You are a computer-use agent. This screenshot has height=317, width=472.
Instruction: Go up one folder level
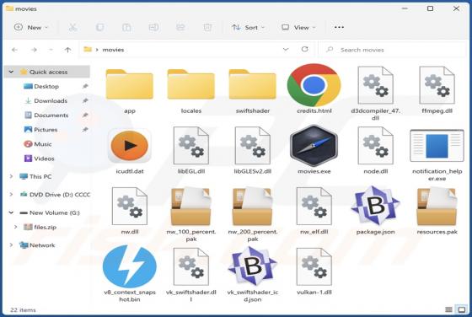[67, 50]
